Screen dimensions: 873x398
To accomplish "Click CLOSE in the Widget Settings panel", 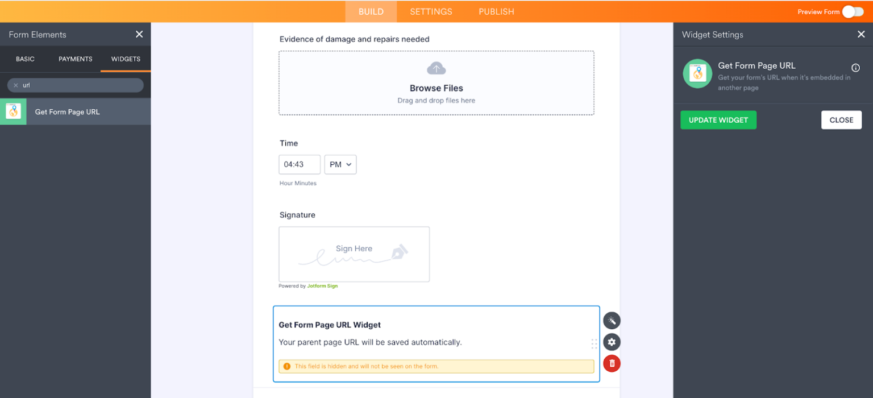I will [x=841, y=120].
